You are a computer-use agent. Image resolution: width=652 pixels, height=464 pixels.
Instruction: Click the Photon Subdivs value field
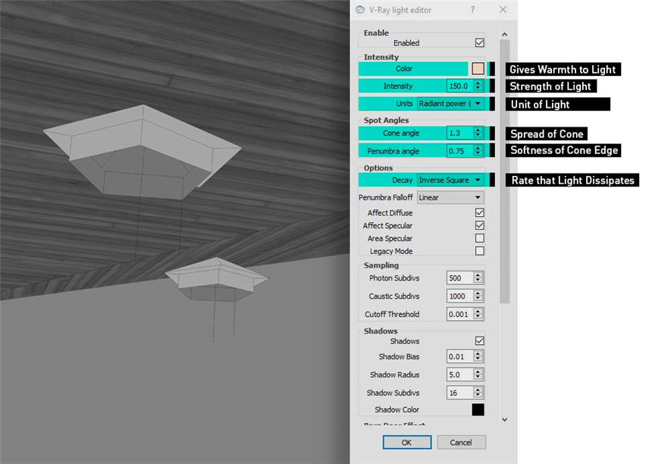point(459,278)
